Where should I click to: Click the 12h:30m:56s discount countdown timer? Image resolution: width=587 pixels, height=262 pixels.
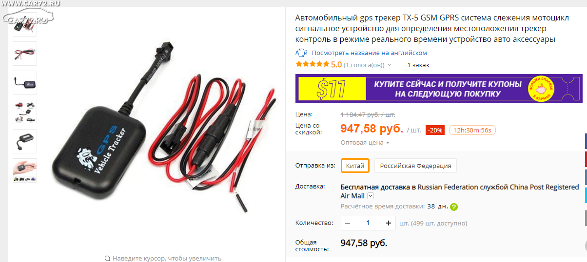tap(472, 130)
